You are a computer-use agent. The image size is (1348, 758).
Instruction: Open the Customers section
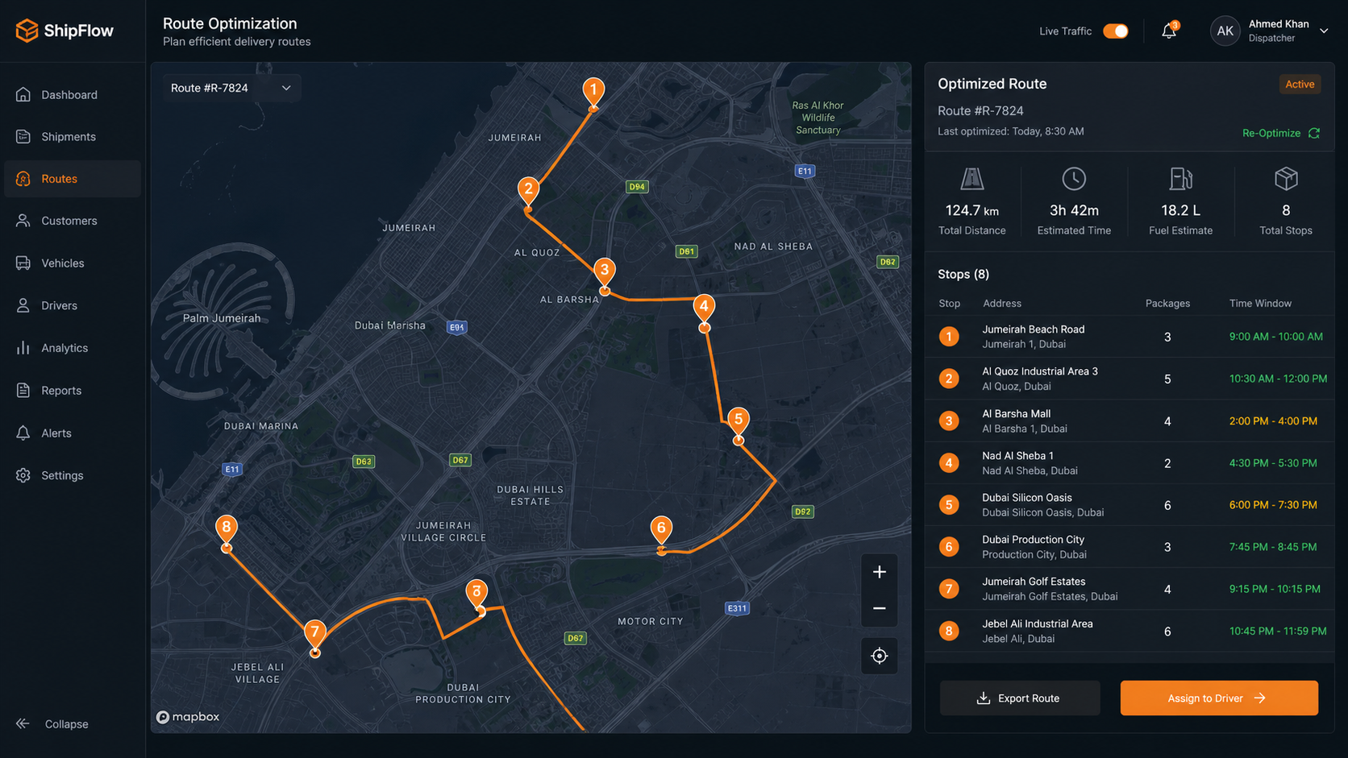[73, 221]
